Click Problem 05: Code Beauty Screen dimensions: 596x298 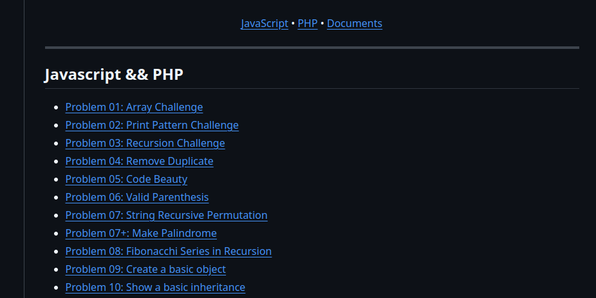point(126,179)
